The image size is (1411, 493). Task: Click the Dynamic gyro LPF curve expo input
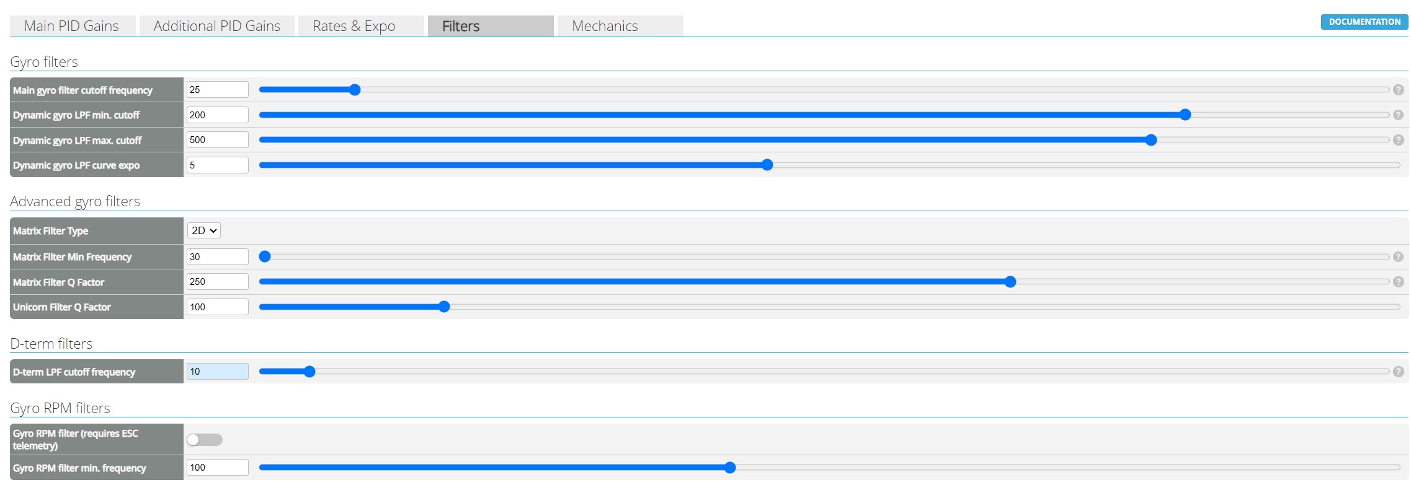click(x=217, y=165)
